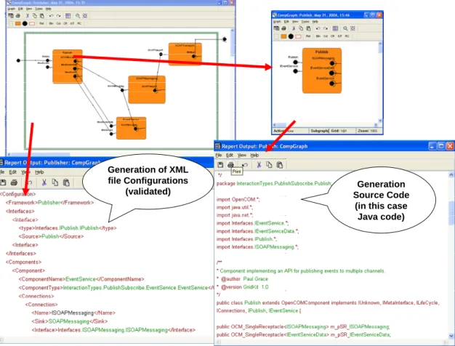Click Fit-to-window icon in Publish CompGraph window

(x=353, y=28)
